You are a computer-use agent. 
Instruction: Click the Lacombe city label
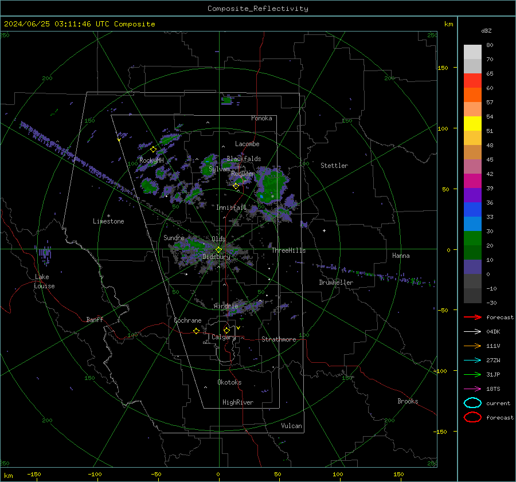247,144
